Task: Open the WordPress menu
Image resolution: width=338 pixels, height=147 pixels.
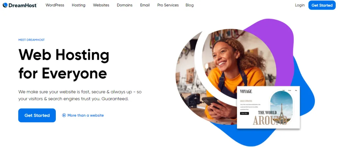Action: (x=55, y=5)
